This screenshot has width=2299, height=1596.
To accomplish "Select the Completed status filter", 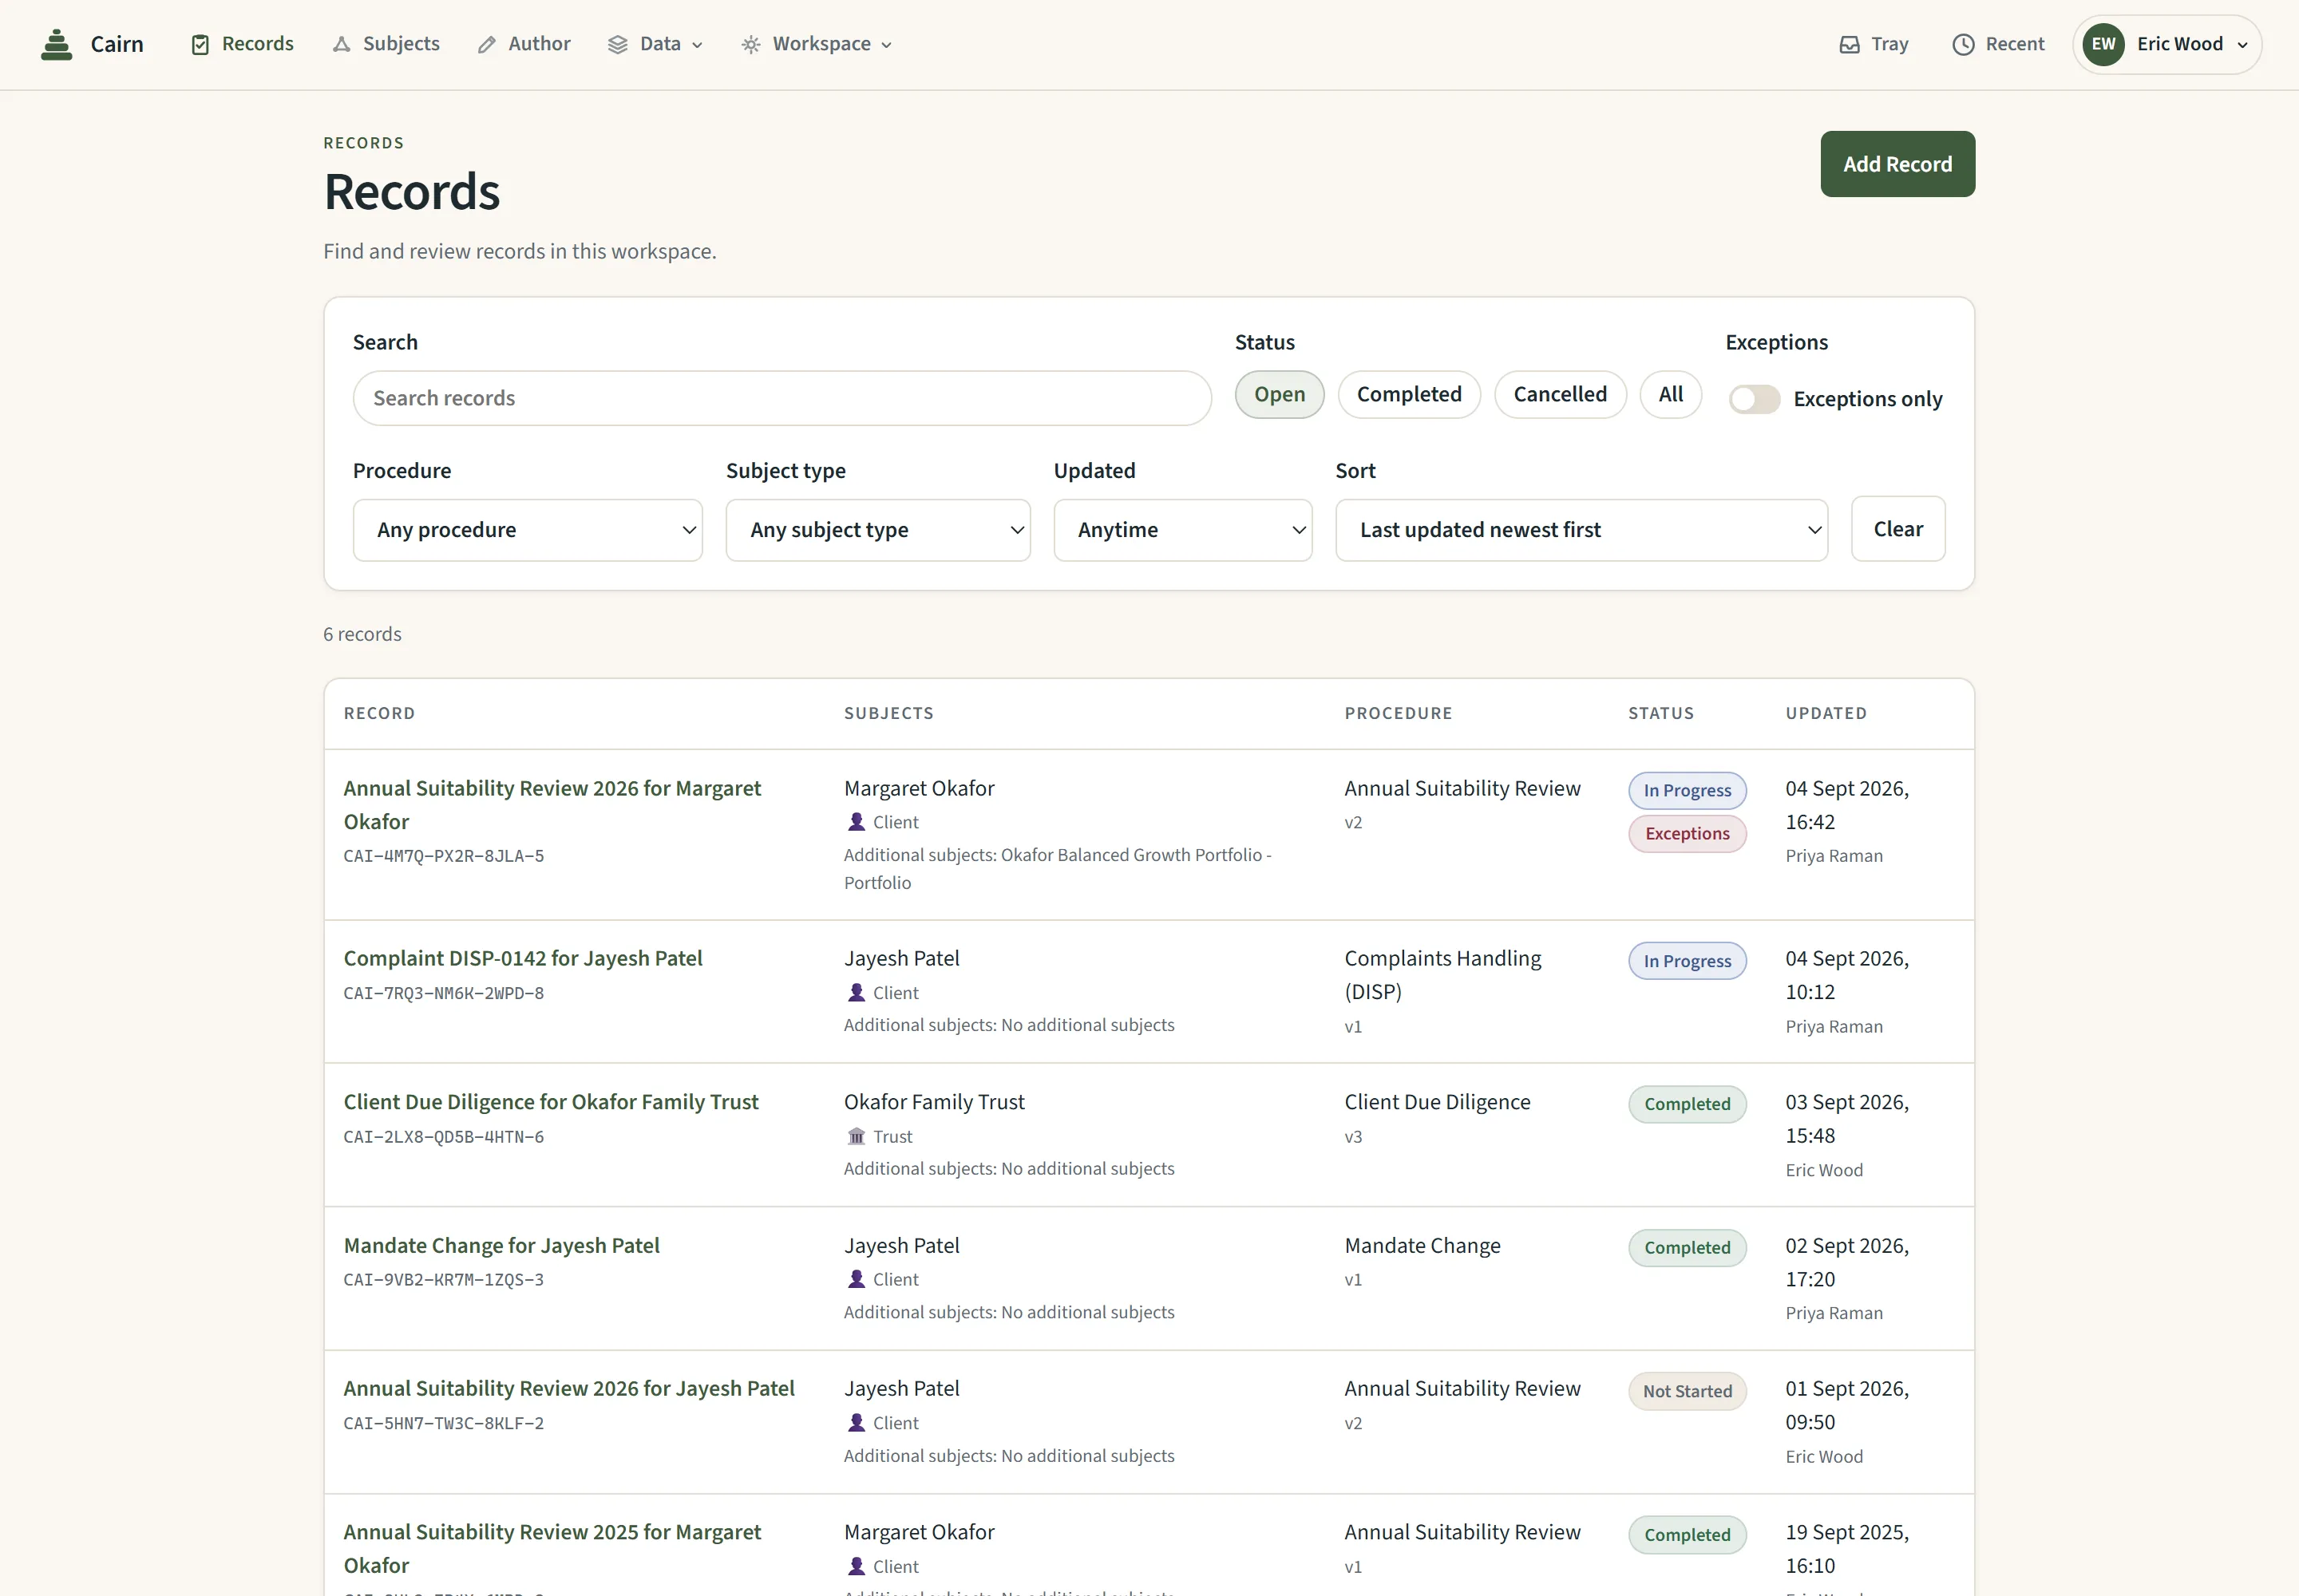I will (1409, 394).
